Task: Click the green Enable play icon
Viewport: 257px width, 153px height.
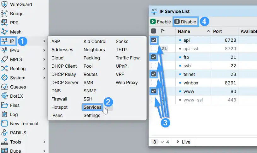Action: [x=153, y=22]
